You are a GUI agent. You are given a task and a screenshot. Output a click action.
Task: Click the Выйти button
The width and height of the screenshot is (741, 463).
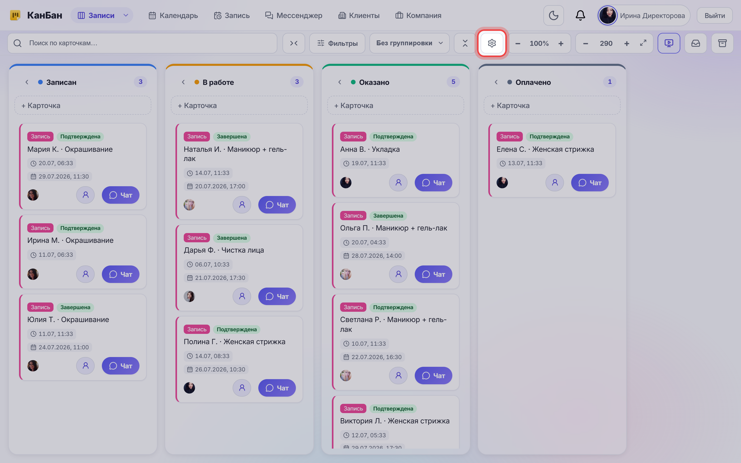(714, 16)
